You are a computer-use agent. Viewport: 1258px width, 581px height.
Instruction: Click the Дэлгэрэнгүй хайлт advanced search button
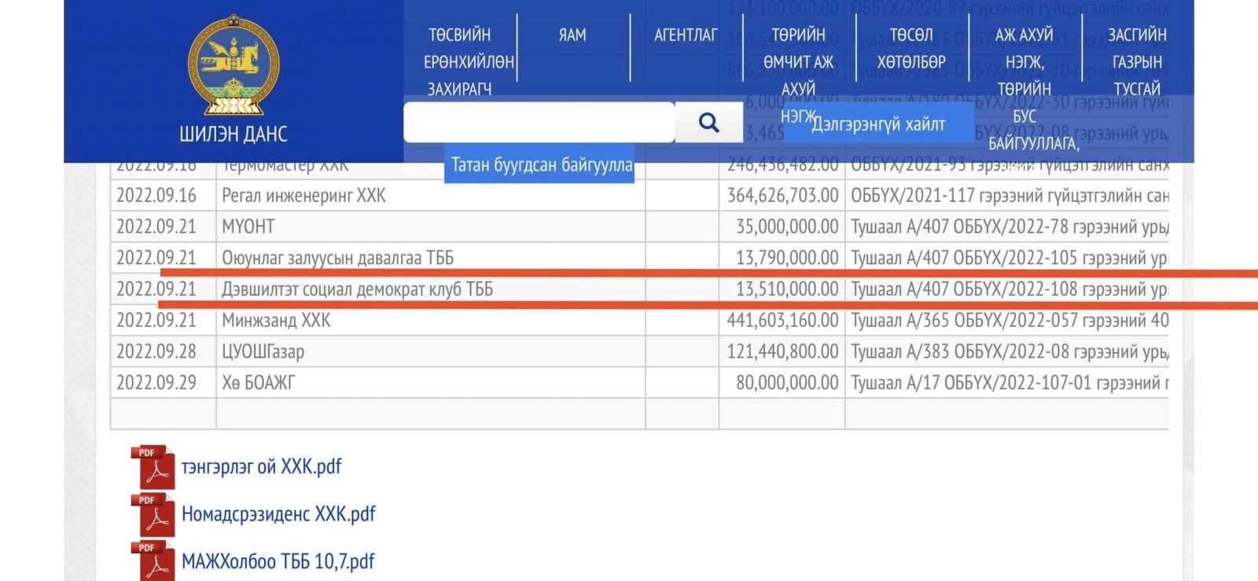point(878,124)
